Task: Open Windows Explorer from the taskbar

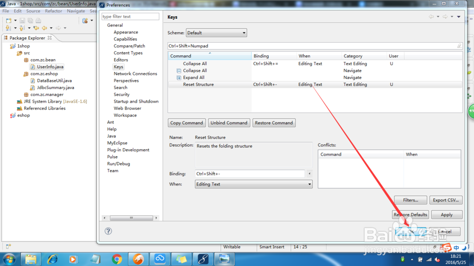Action: [x=30, y=259]
